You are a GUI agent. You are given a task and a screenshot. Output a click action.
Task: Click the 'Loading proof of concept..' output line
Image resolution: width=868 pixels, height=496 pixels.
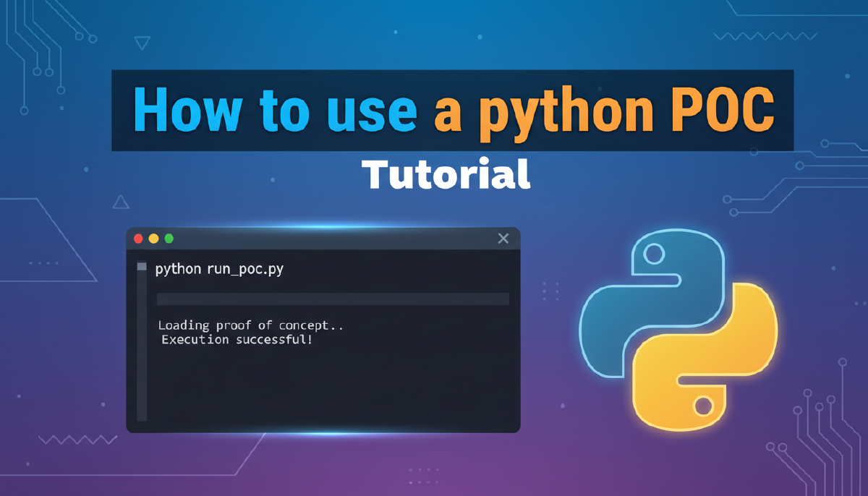coord(250,325)
